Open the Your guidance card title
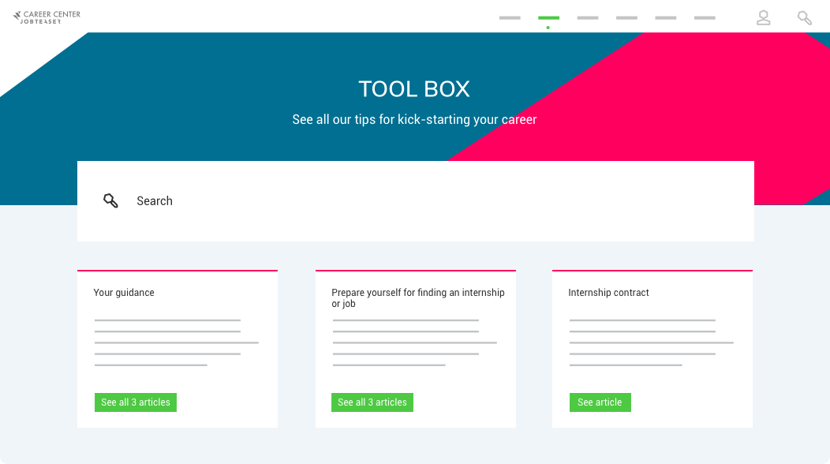This screenshot has height=464, width=830. coord(124,293)
